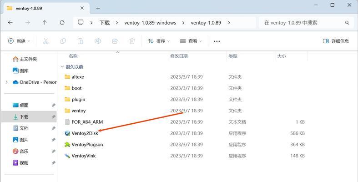
Task: Open the 查看 View dropdown
Action: (x=191, y=41)
